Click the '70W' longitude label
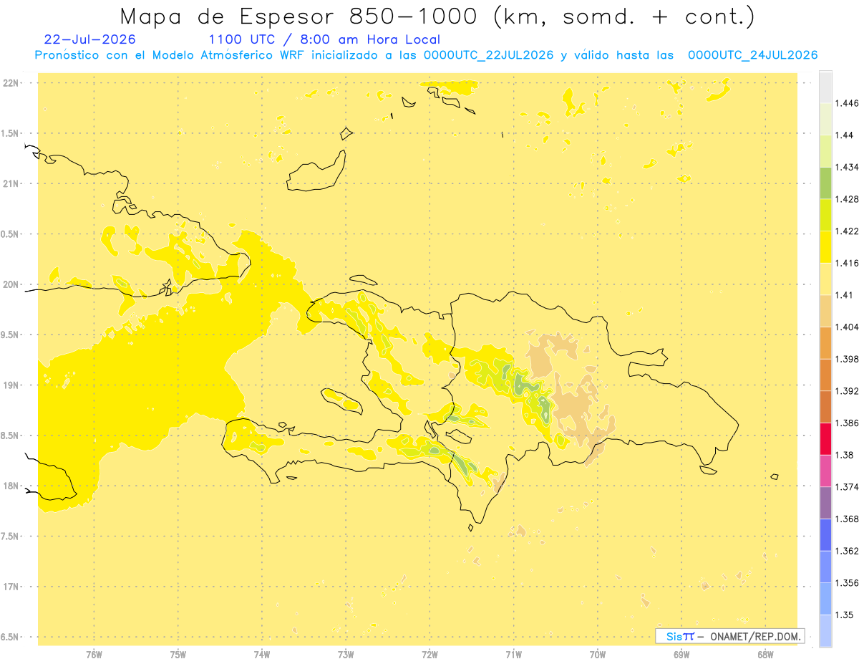Screen dimensions: 859x664 598,655
